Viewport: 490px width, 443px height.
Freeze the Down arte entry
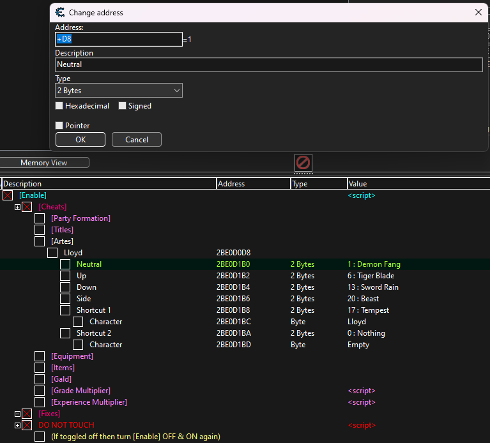65,287
